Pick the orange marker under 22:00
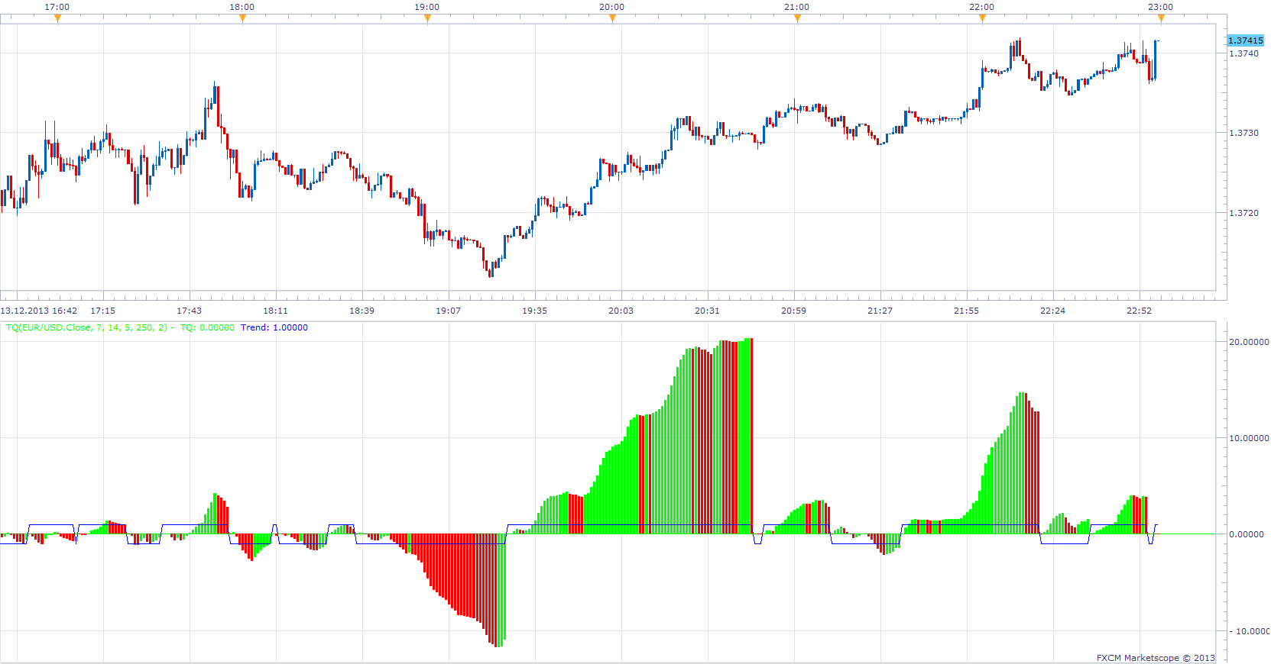The width and height of the screenshot is (1271, 664). [x=982, y=18]
